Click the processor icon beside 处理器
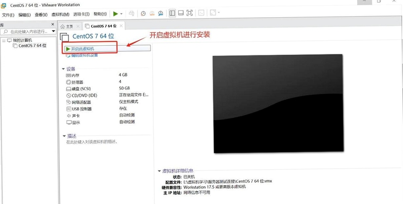Image resolution: width=403 pixels, height=204 pixels. point(69,82)
